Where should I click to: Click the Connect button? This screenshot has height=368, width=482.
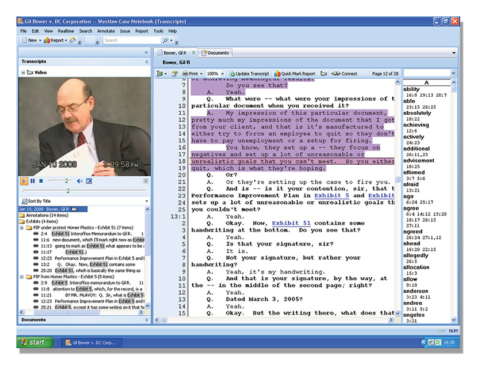click(345, 73)
